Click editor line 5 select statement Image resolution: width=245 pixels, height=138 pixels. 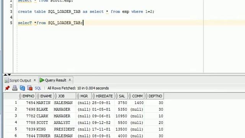click(50, 23)
